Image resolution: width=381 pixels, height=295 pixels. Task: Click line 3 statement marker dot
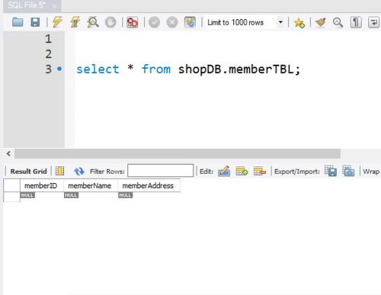pyautogui.click(x=59, y=69)
